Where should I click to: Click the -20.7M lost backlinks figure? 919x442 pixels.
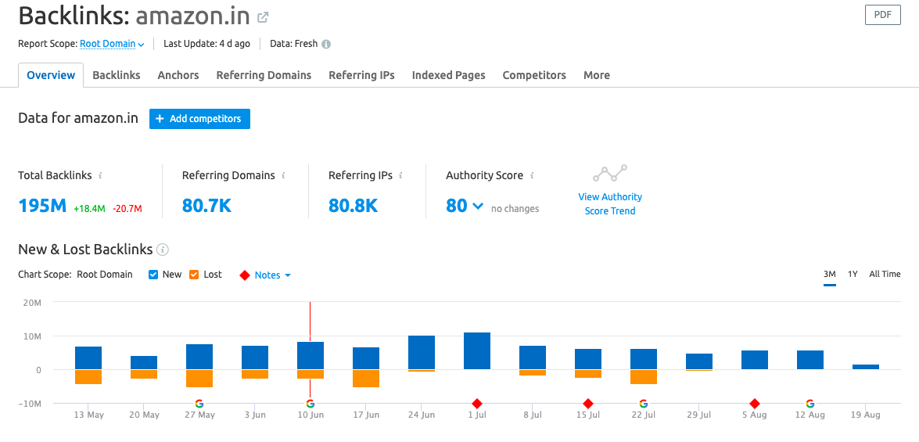coord(127,208)
